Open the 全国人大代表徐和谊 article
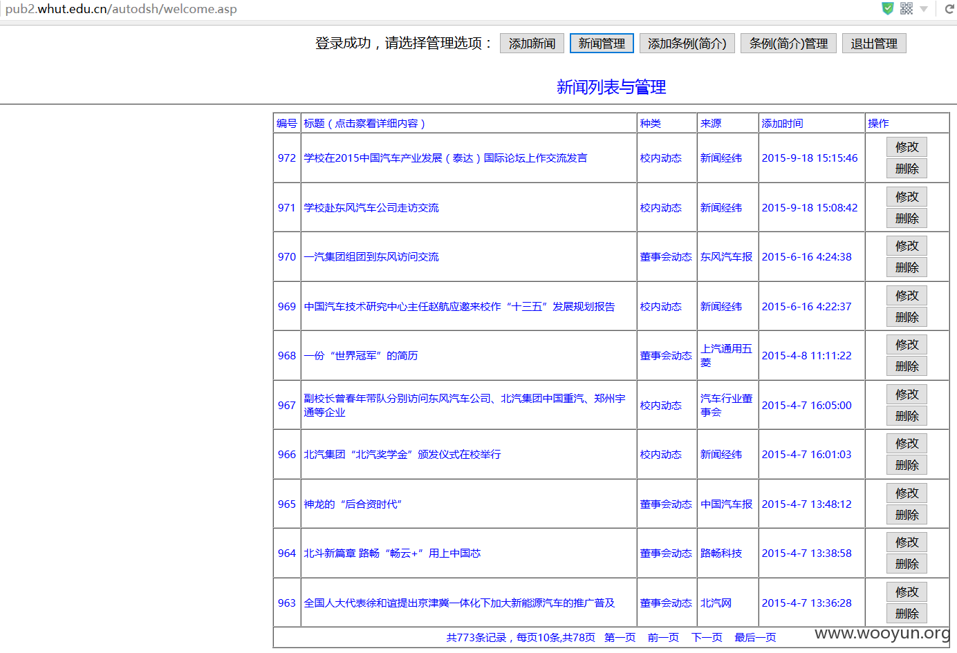The width and height of the screenshot is (957, 653). [x=459, y=603]
